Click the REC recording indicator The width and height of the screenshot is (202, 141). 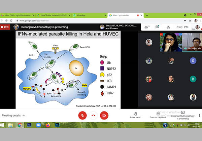point(6,27)
